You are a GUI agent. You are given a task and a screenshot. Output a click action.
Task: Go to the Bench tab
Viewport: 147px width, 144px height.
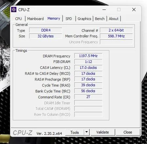pyautogui.click(x=100, y=19)
